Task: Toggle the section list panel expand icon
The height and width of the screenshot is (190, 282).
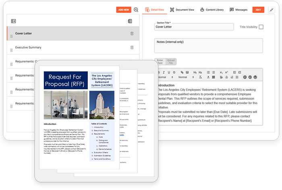Action: (13, 21)
